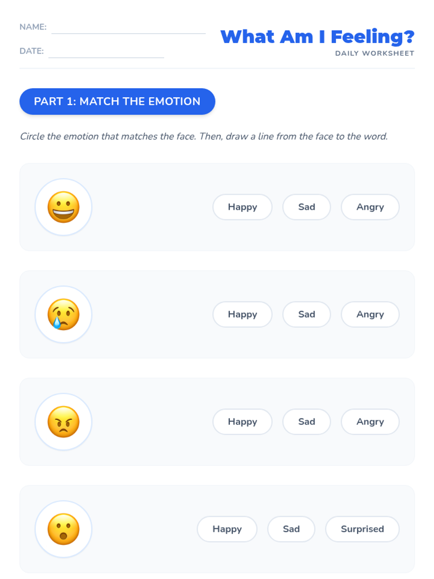Choose Angry next to the crying face
This screenshot has width=434, height=579.
370,314
